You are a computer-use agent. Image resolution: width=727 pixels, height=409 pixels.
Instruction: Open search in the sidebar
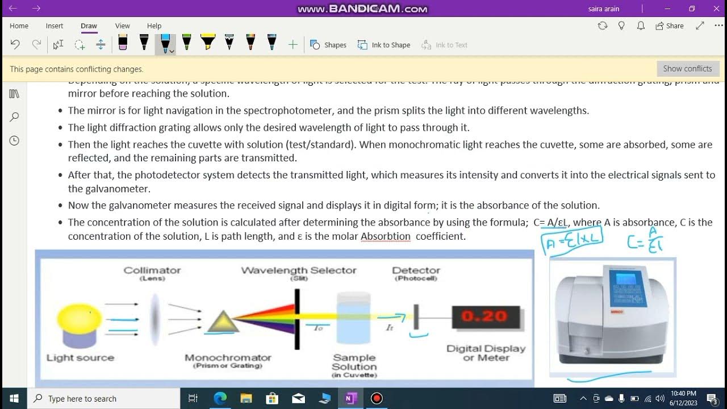click(14, 117)
